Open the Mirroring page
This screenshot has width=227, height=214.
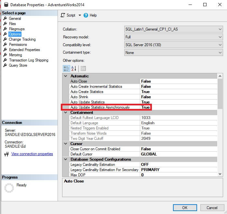tap(16, 55)
